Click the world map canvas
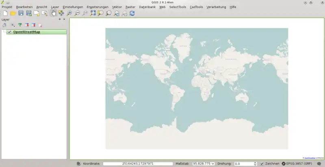This screenshot has height=167, width=325. pos(197,89)
